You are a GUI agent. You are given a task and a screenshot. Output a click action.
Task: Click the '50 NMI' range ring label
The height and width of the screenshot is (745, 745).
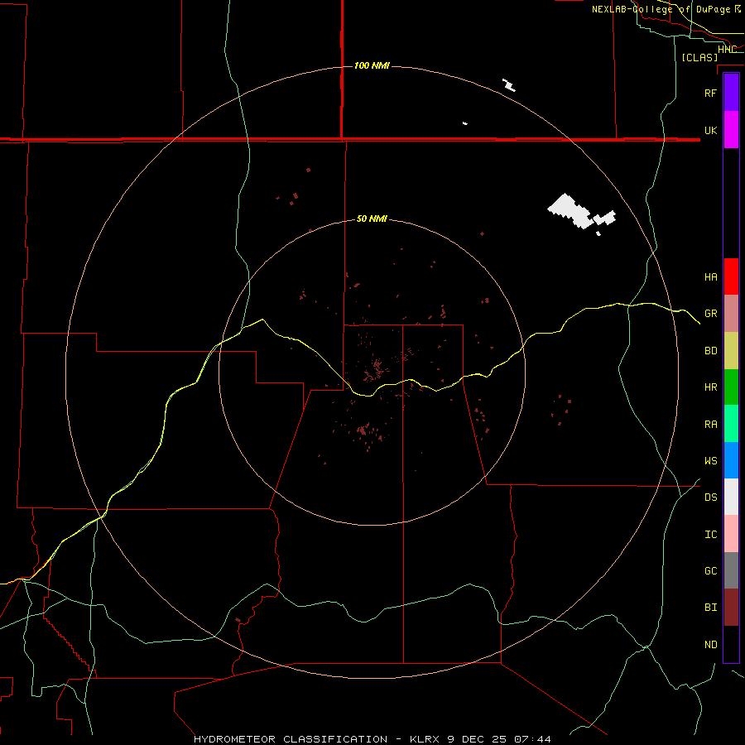[372, 219]
